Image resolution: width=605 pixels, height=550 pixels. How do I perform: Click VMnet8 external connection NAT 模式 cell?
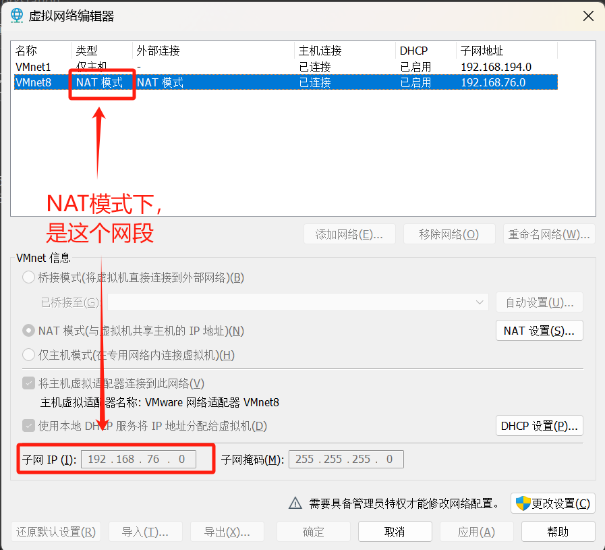pyautogui.click(x=160, y=82)
